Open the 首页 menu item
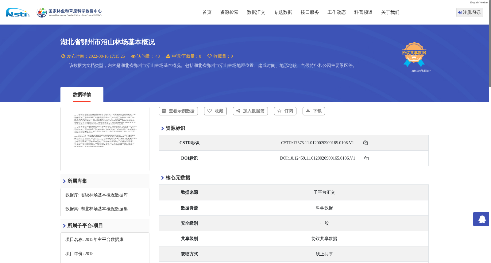The image size is (491, 263). [x=207, y=12]
